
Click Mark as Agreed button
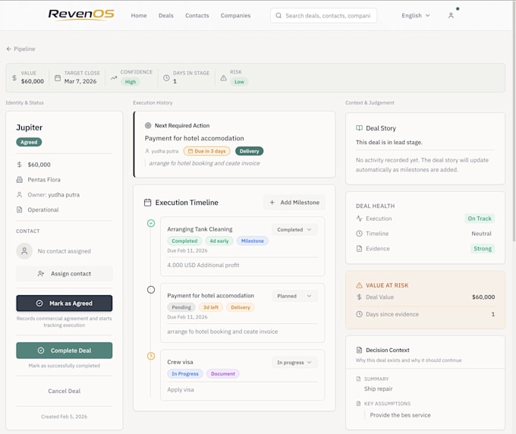click(x=64, y=303)
